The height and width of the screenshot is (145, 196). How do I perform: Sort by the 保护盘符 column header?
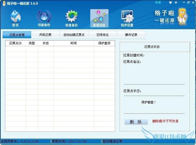104,43
